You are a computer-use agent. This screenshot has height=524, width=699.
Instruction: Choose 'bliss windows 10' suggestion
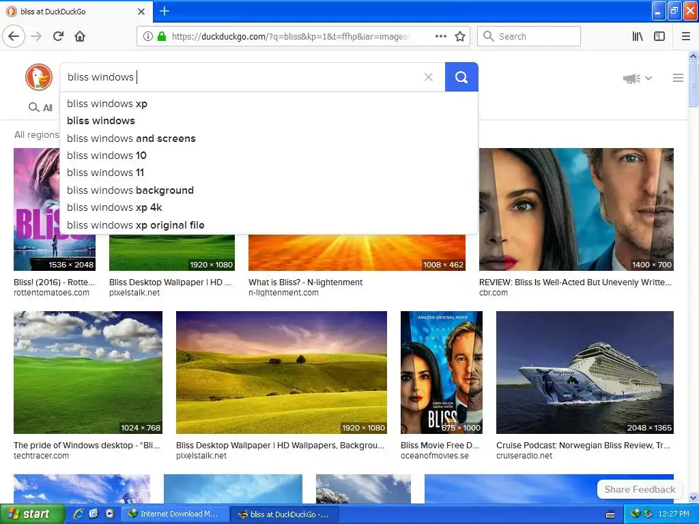(x=269, y=156)
